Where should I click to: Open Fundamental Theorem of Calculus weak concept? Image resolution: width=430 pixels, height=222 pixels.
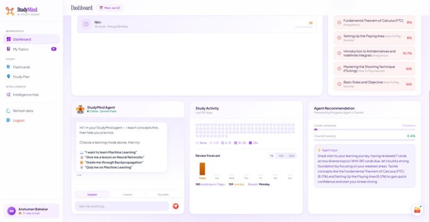[375, 22]
